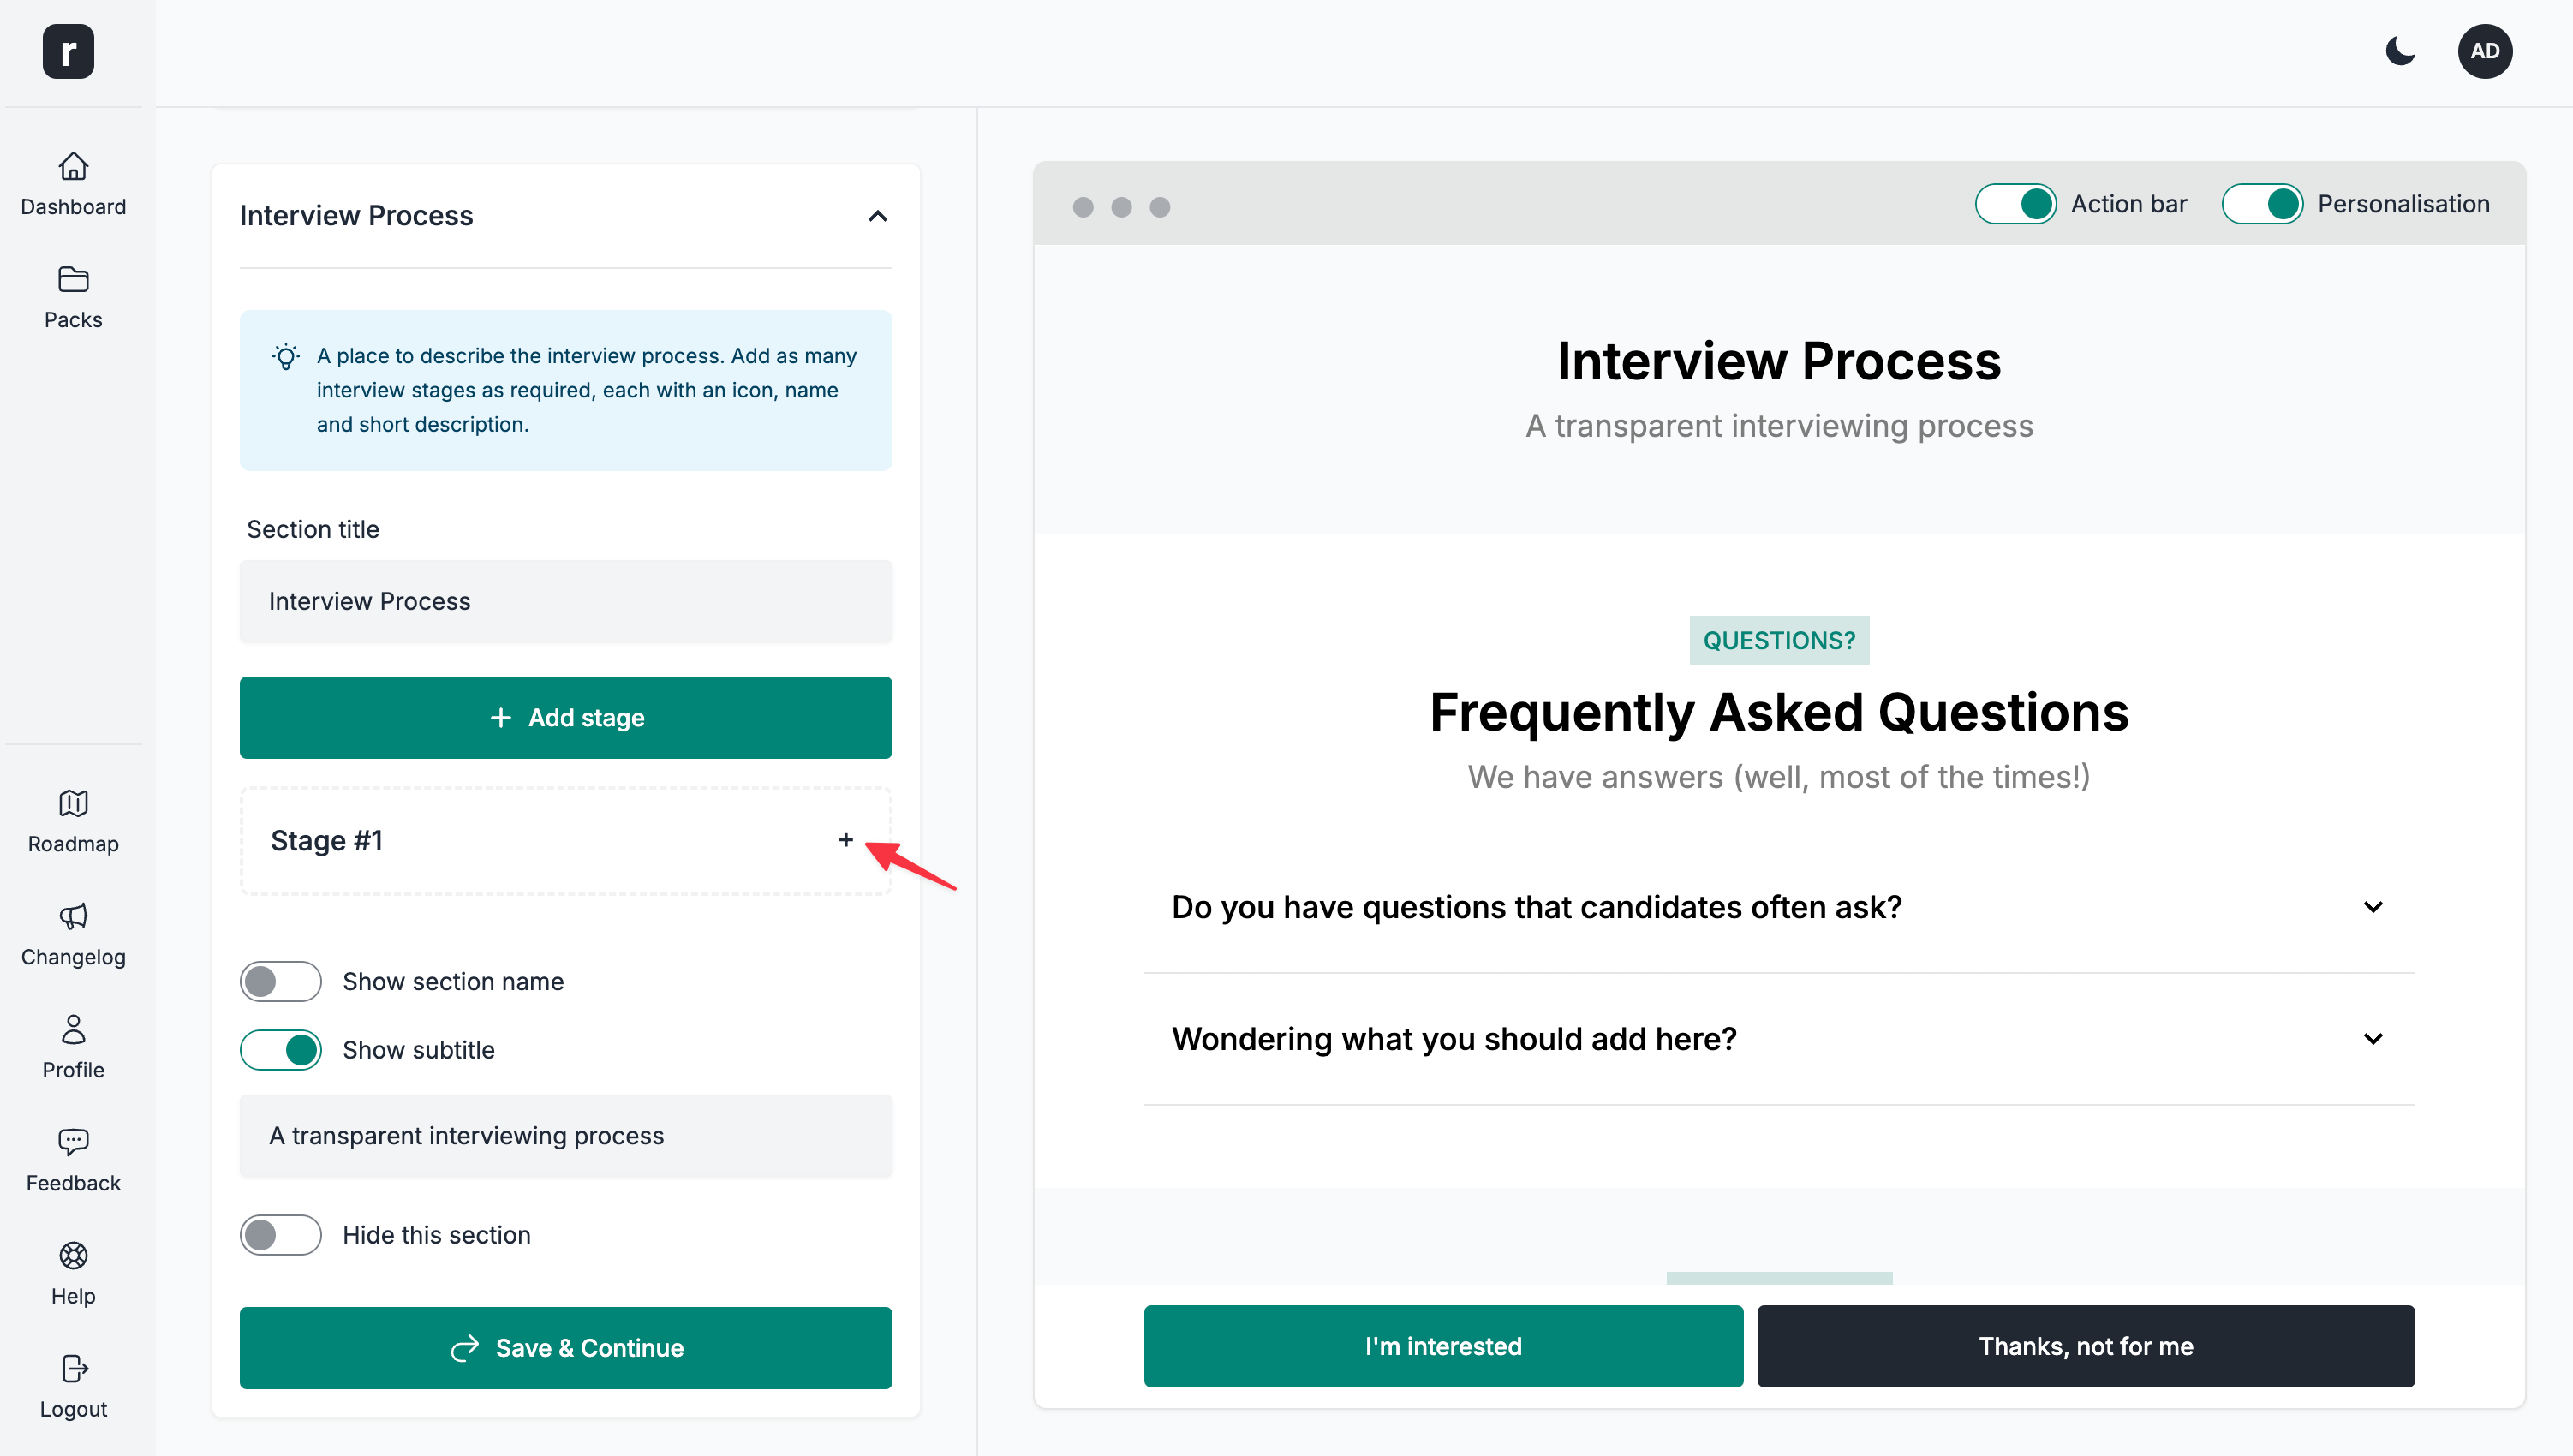The width and height of the screenshot is (2573, 1456).
Task: Click the Add stage button
Action: pos(565,717)
